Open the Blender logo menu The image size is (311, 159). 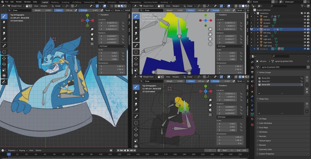click(2, 2)
